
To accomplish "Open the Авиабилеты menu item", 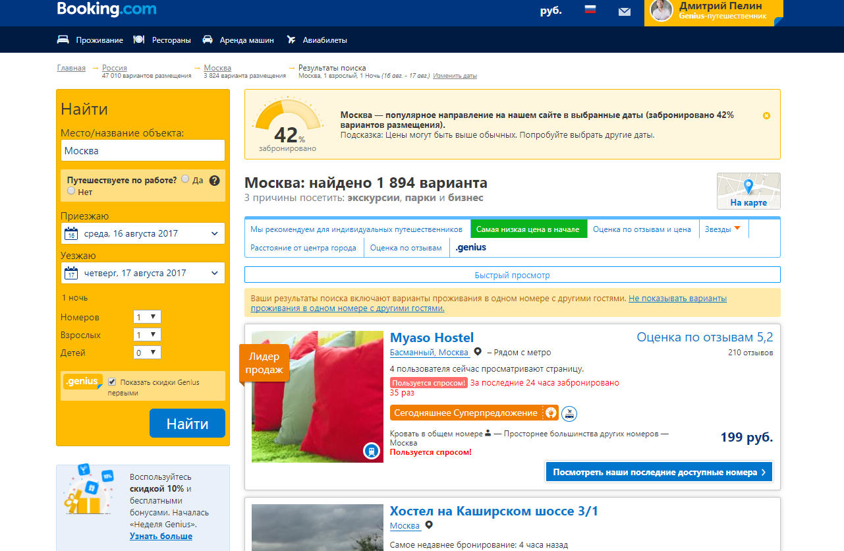I will click(324, 40).
